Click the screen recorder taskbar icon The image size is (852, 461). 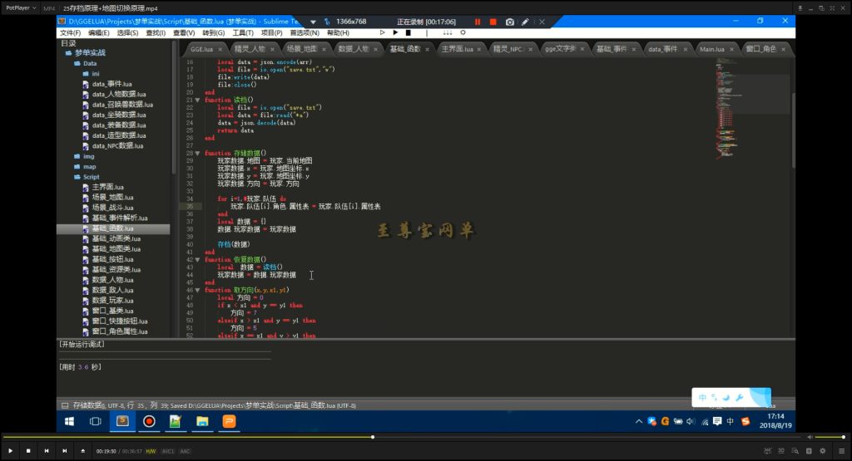coord(149,421)
